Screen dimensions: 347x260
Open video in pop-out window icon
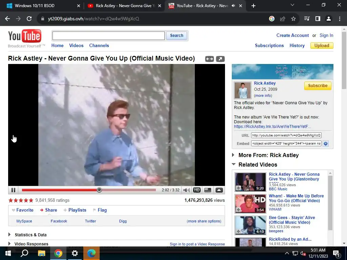click(x=220, y=59)
